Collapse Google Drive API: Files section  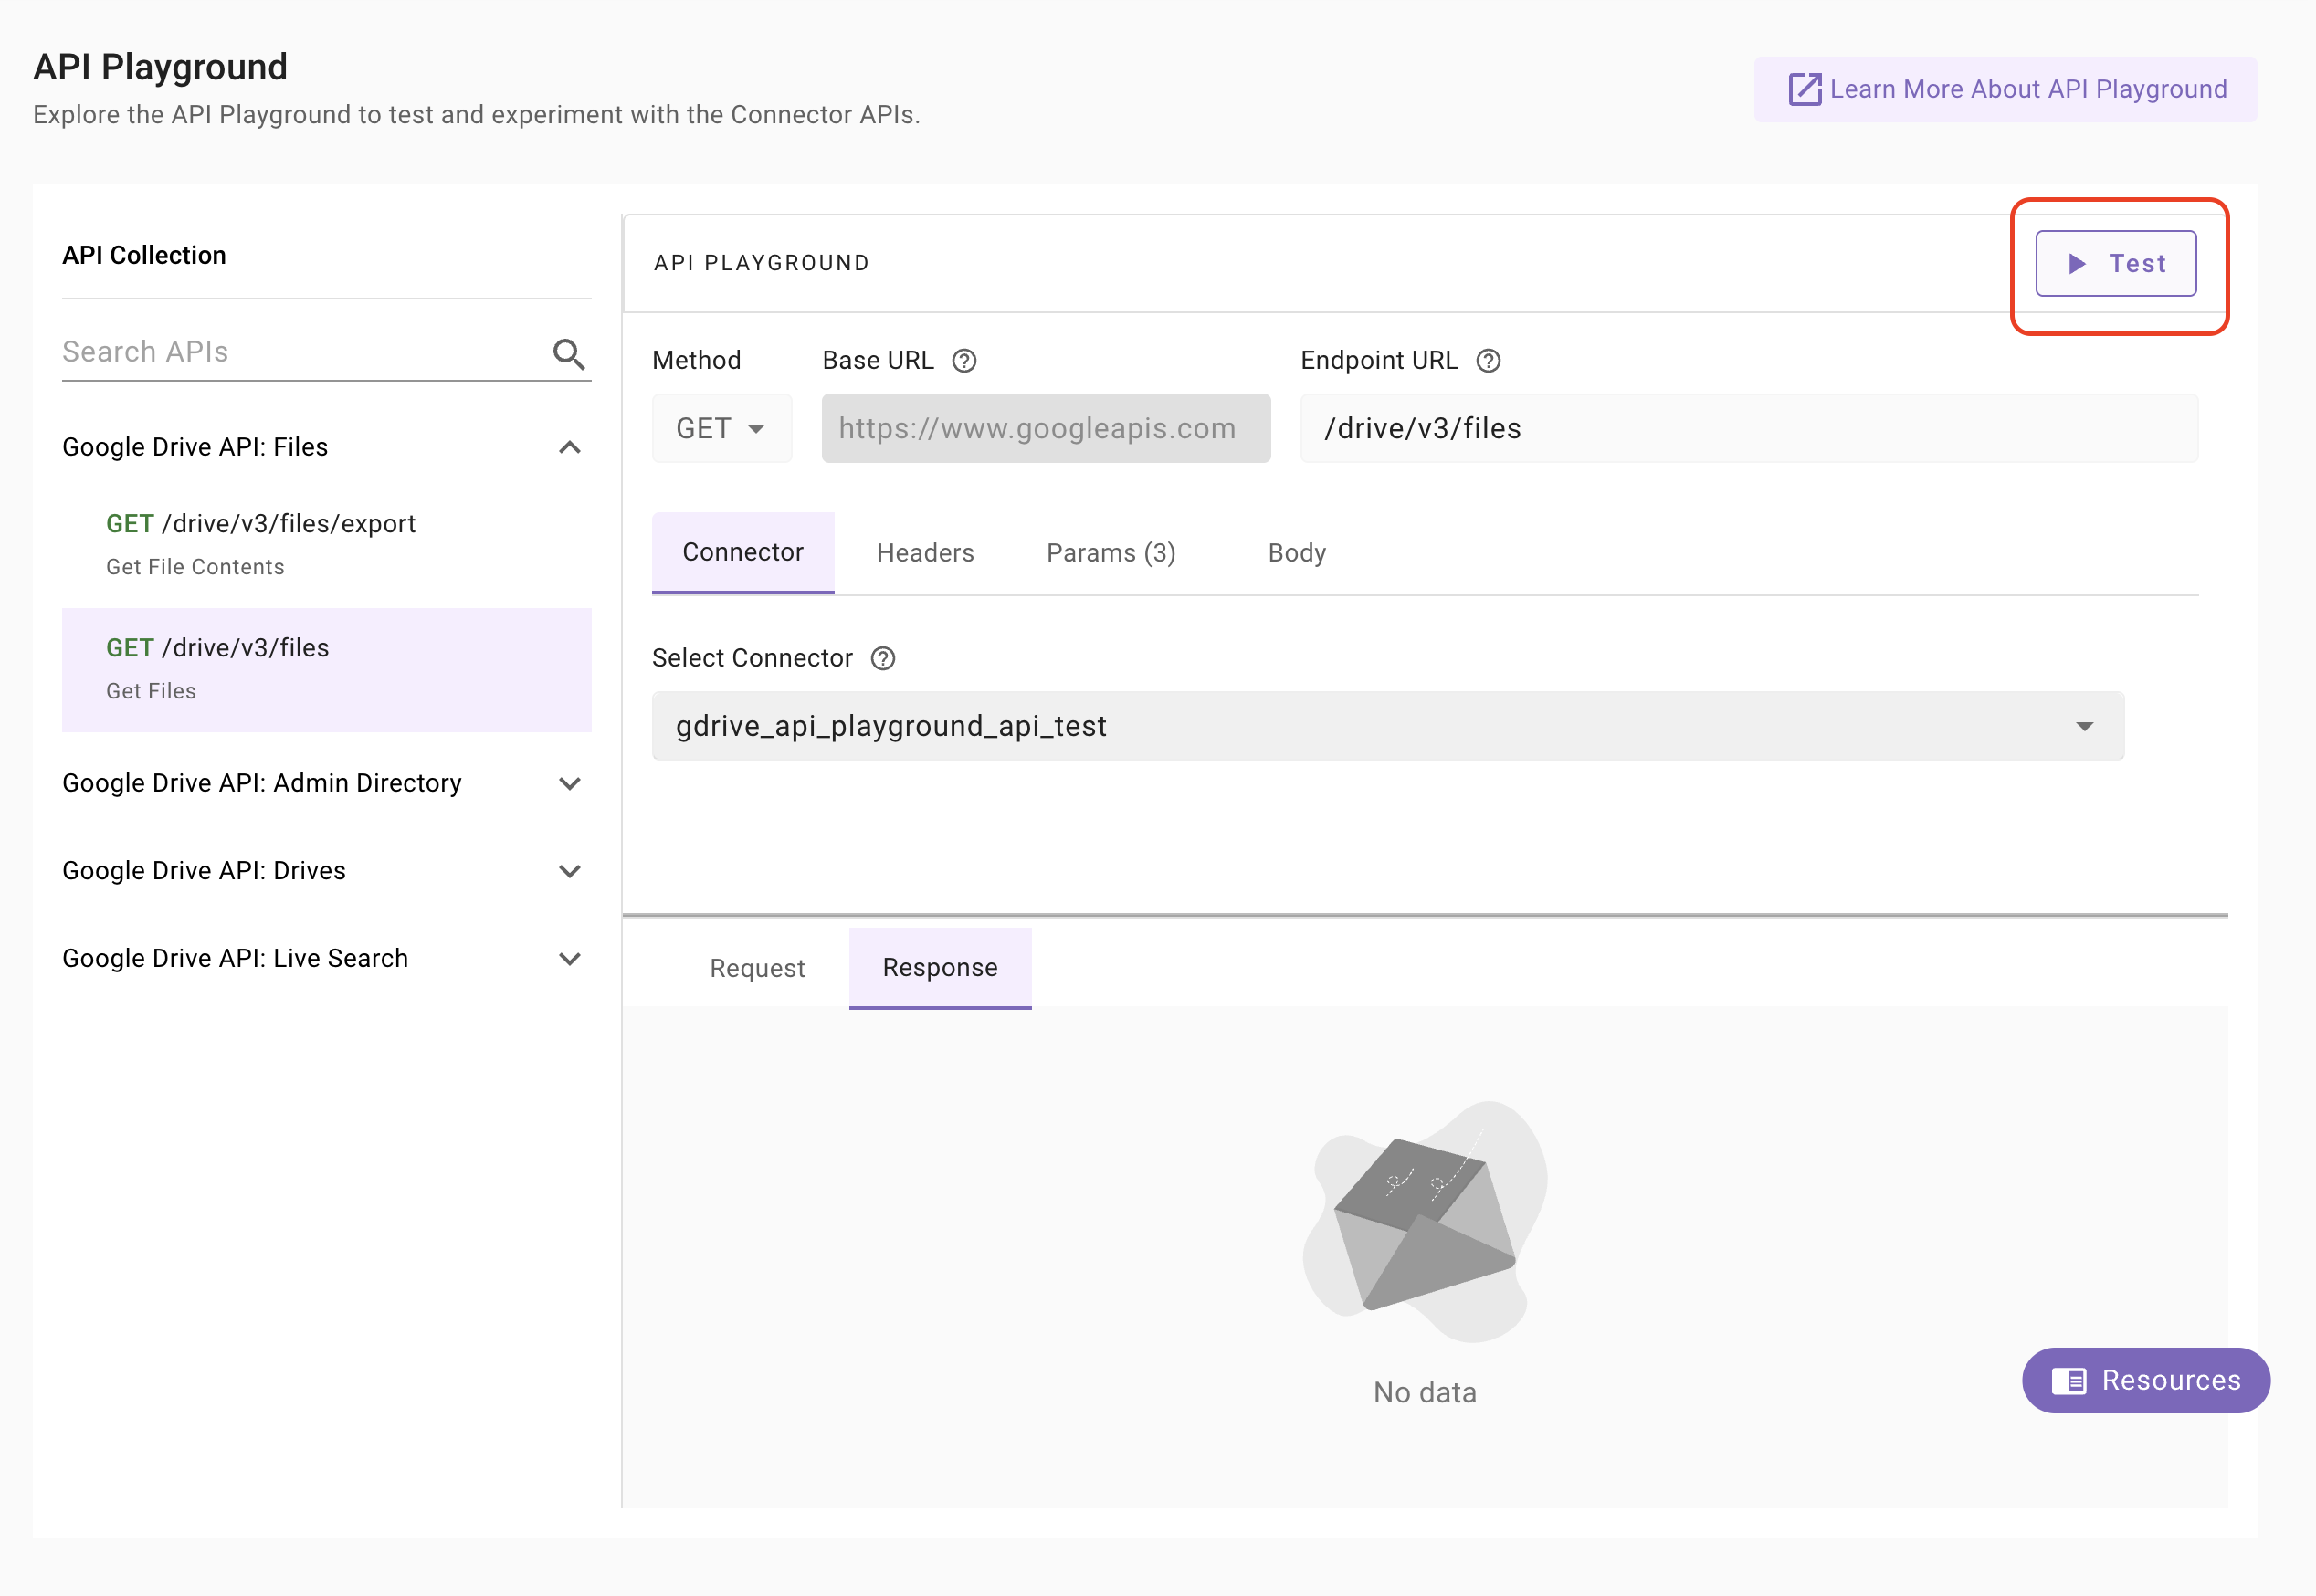pyautogui.click(x=569, y=447)
